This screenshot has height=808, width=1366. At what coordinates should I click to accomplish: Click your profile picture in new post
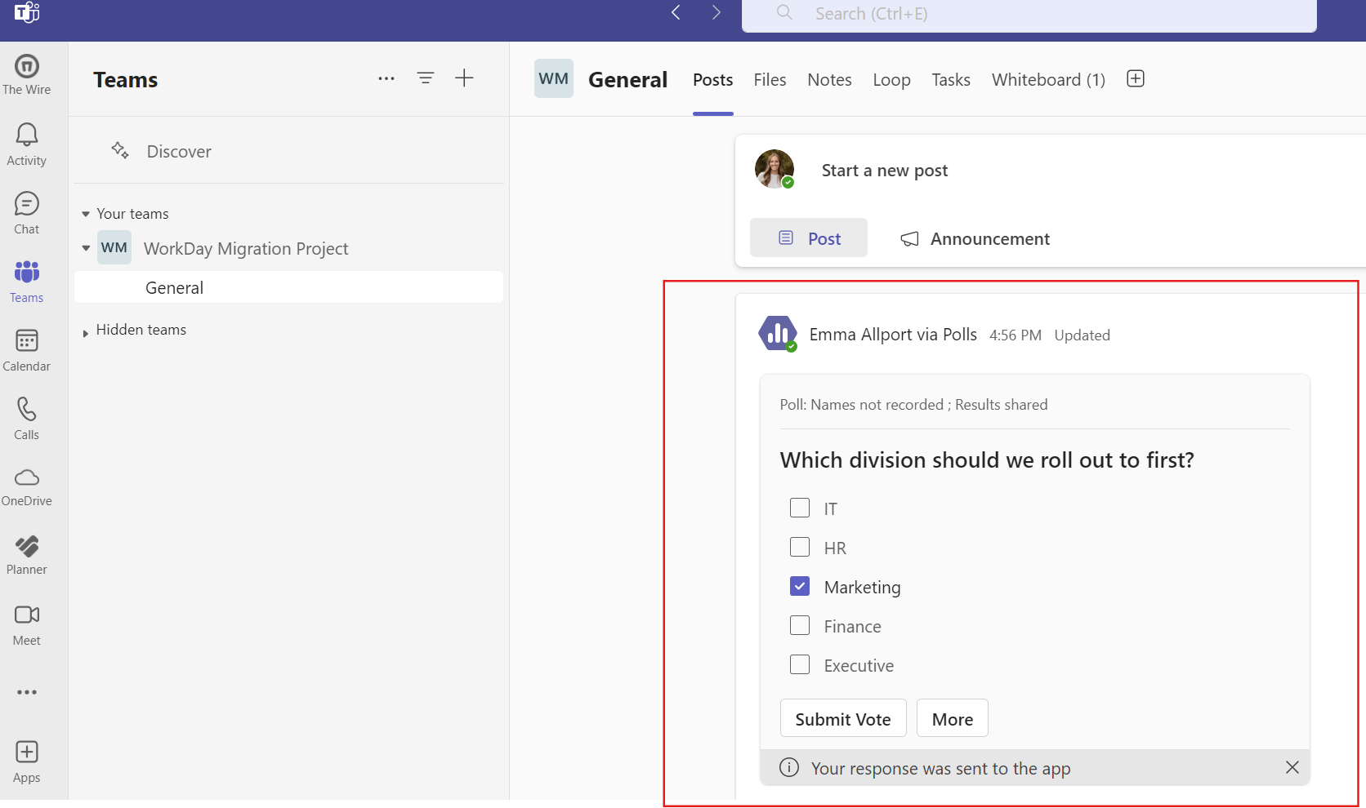(775, 170)
